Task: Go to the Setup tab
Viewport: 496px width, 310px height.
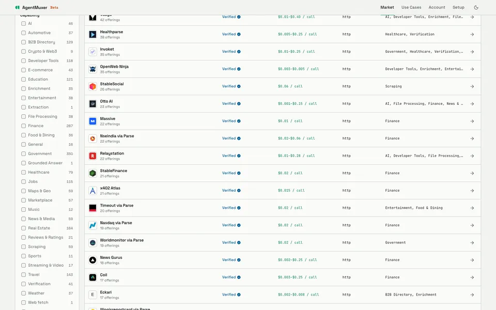Action: (458, 7)
